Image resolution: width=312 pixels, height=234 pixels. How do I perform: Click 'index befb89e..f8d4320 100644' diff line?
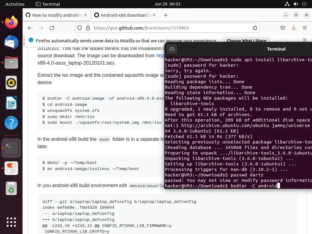pos(78,207)
